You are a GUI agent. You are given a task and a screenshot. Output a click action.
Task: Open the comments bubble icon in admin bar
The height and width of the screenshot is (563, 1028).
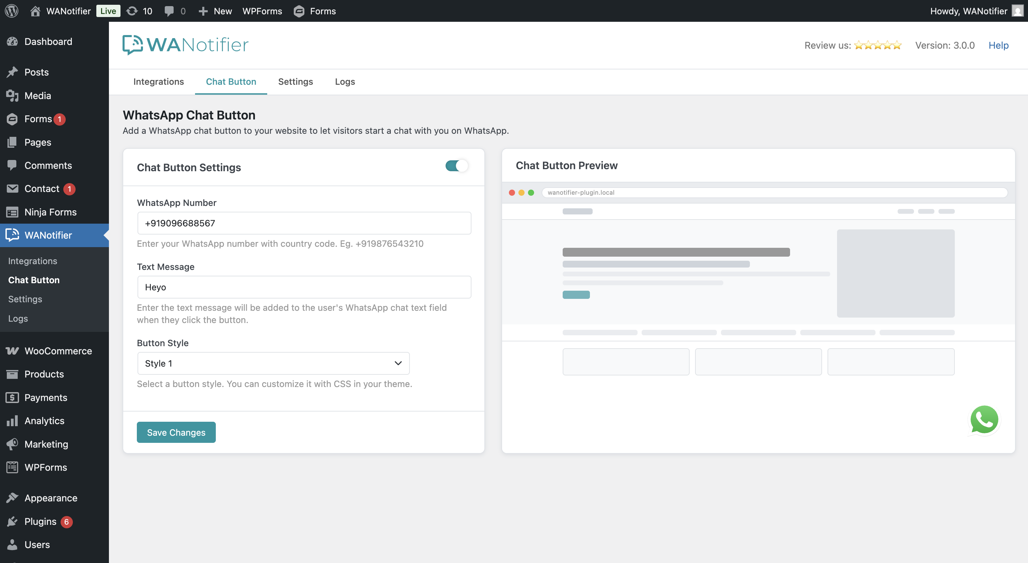coord(169,11)
